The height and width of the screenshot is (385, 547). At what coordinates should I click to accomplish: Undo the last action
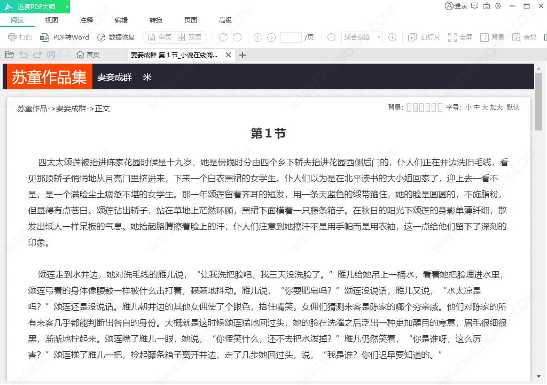pos(24,55)
